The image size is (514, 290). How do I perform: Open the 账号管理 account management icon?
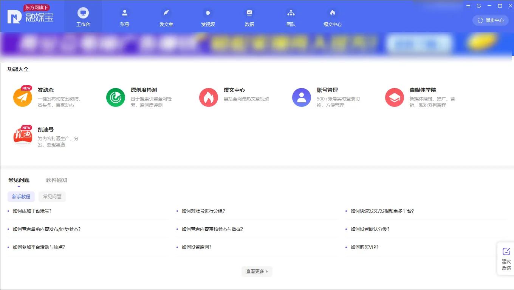[x=301, y=97]
